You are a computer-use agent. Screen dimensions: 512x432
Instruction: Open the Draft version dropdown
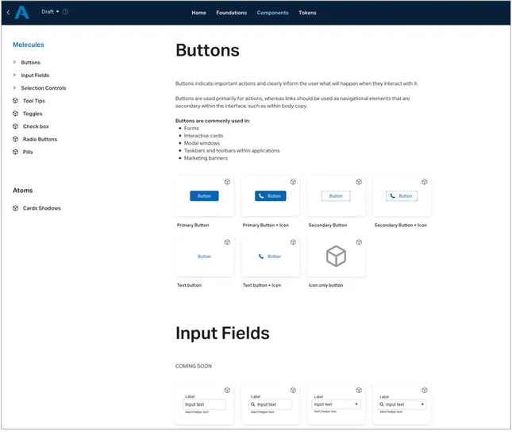pyautogui.click(x=50, y=12)
